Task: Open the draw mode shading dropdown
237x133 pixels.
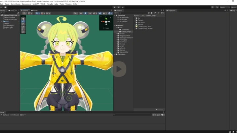Action: pyautogui.click(x=75, y=13)
